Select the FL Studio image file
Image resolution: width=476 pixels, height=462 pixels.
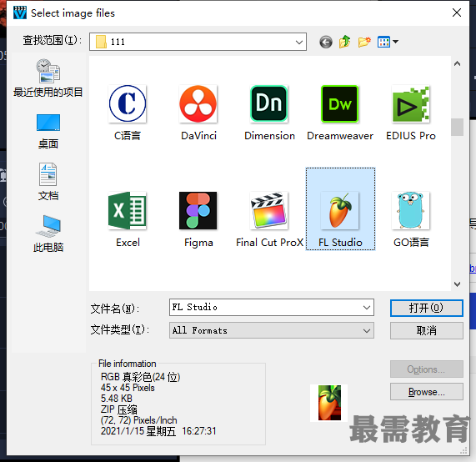(340, 208)
